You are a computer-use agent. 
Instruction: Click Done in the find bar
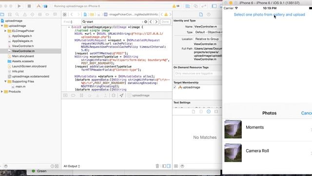click(165, 22)
